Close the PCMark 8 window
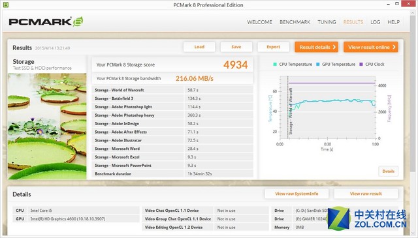 409,3
